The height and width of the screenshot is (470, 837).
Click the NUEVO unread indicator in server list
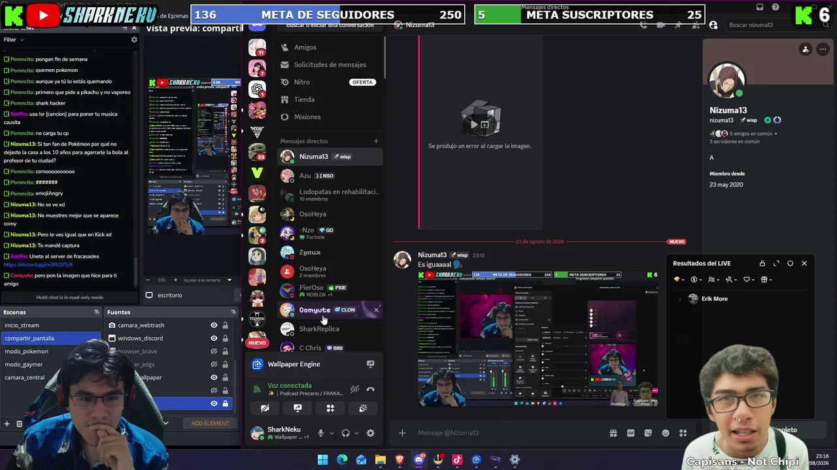click(x=257, y=343)
